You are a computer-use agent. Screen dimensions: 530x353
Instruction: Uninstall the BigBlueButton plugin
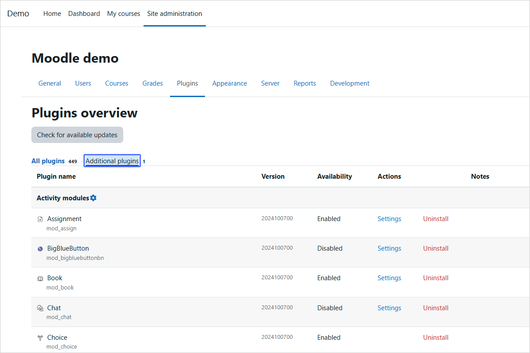[x=435, y=248]
